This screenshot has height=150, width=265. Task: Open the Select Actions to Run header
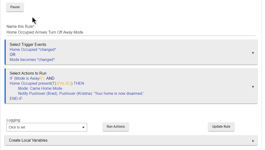click(x=28, y=73)
